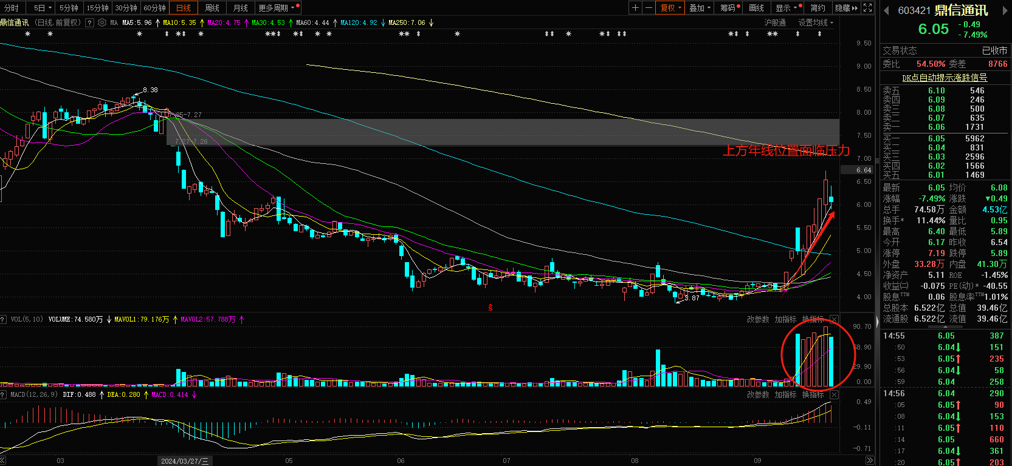The width and height of the screenshot is (1012, 466).
Task: Switch to 月线 monthly tab
Action: (240, 8)
